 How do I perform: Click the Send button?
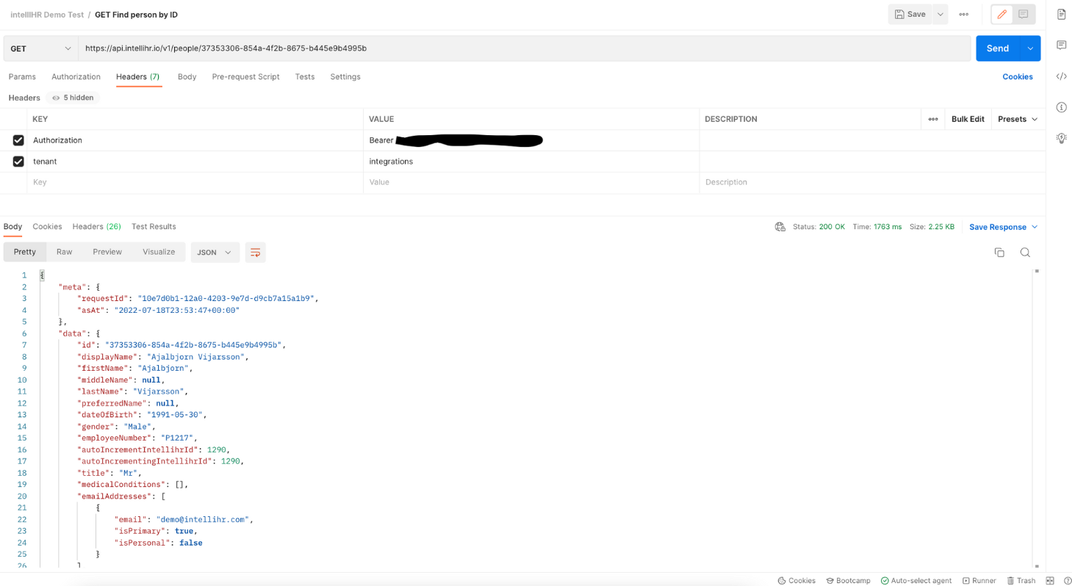coord(998,48)
